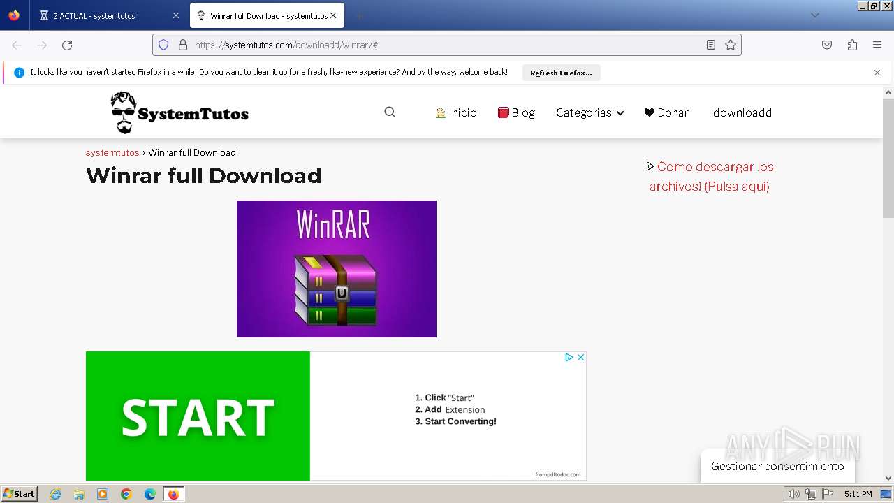The height and width of the screenshot is (503, 894).
Task: Launch Internet Explorer from the taskbar
Action: pyautogui.click(x=55, y=494)
